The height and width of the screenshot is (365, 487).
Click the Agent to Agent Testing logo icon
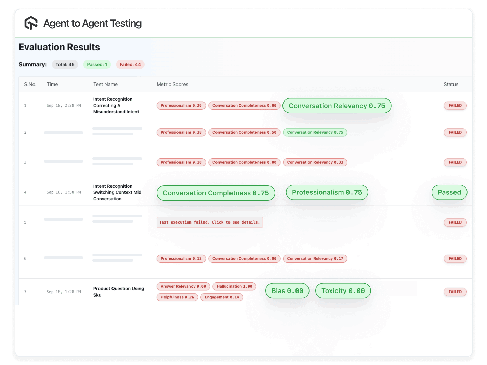(x=31, y=23)
